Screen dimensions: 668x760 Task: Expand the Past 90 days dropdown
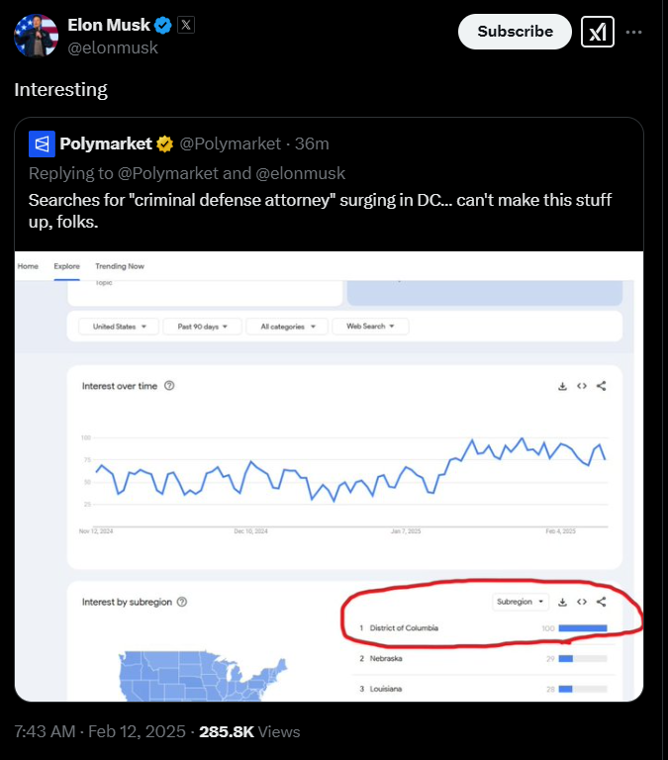203,326
